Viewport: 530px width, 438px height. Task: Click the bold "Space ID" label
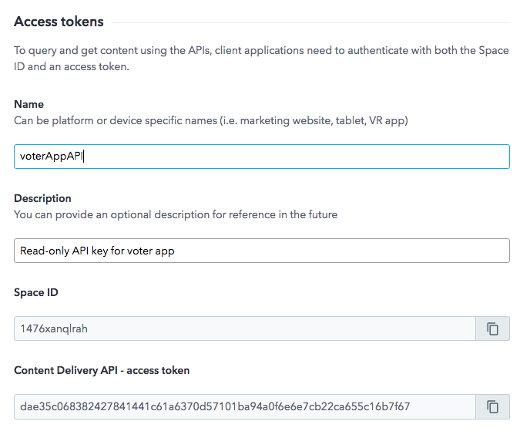click(x=35, y=292)
